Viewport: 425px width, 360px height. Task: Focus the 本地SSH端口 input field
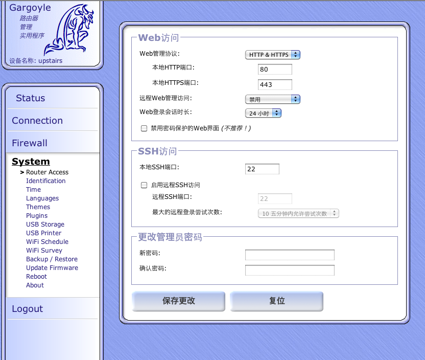(262, 169)
